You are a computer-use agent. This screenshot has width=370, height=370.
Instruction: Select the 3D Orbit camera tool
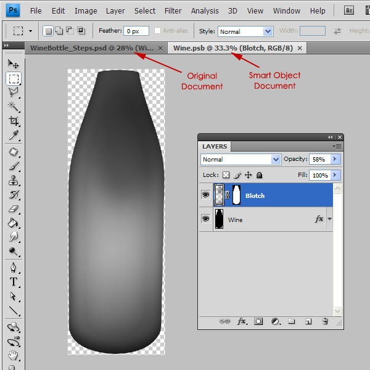(13, 342)
